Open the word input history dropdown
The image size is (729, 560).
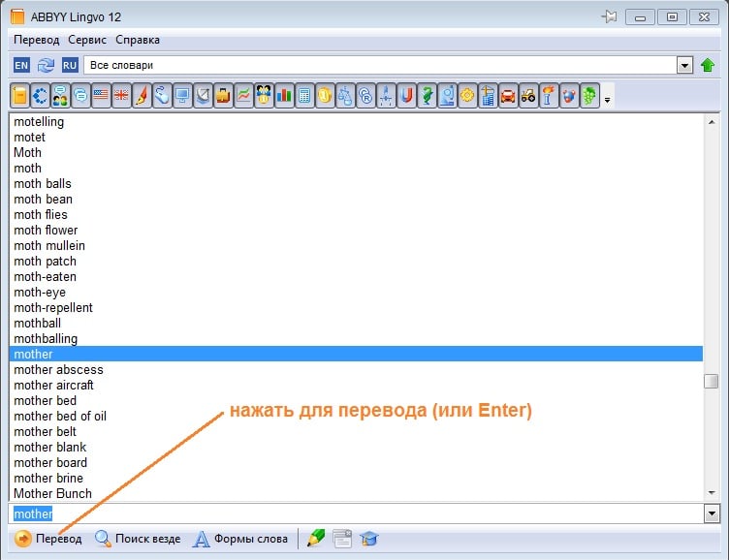pos(712,514)
